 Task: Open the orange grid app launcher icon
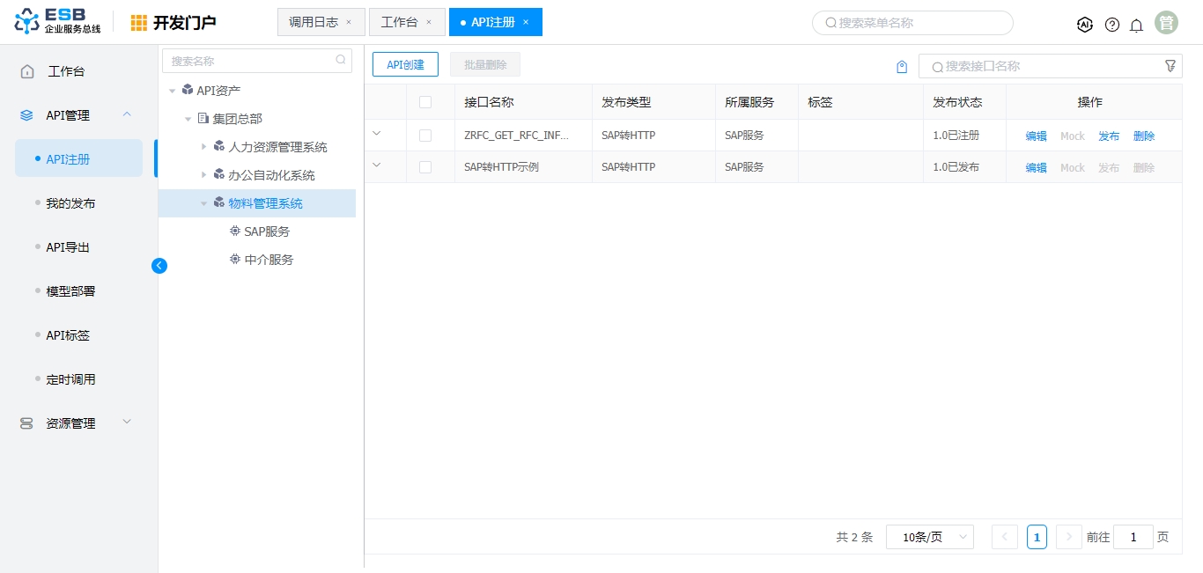139,23
